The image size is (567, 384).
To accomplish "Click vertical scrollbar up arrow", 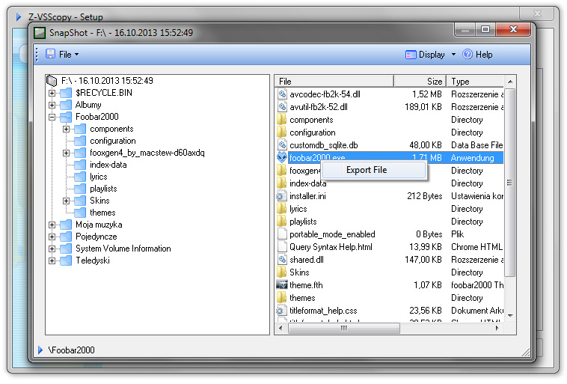I will 510,82.
